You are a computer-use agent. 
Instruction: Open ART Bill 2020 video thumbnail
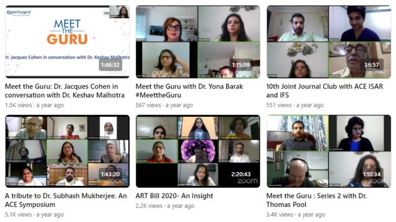pos(198,151)
